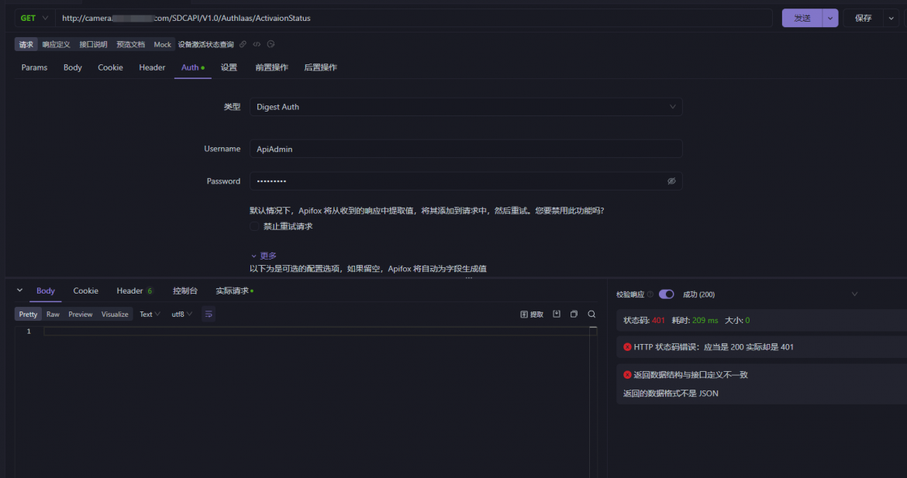
Task: Open the Digest Auth type dropdown
Action: tap(466, 107)
